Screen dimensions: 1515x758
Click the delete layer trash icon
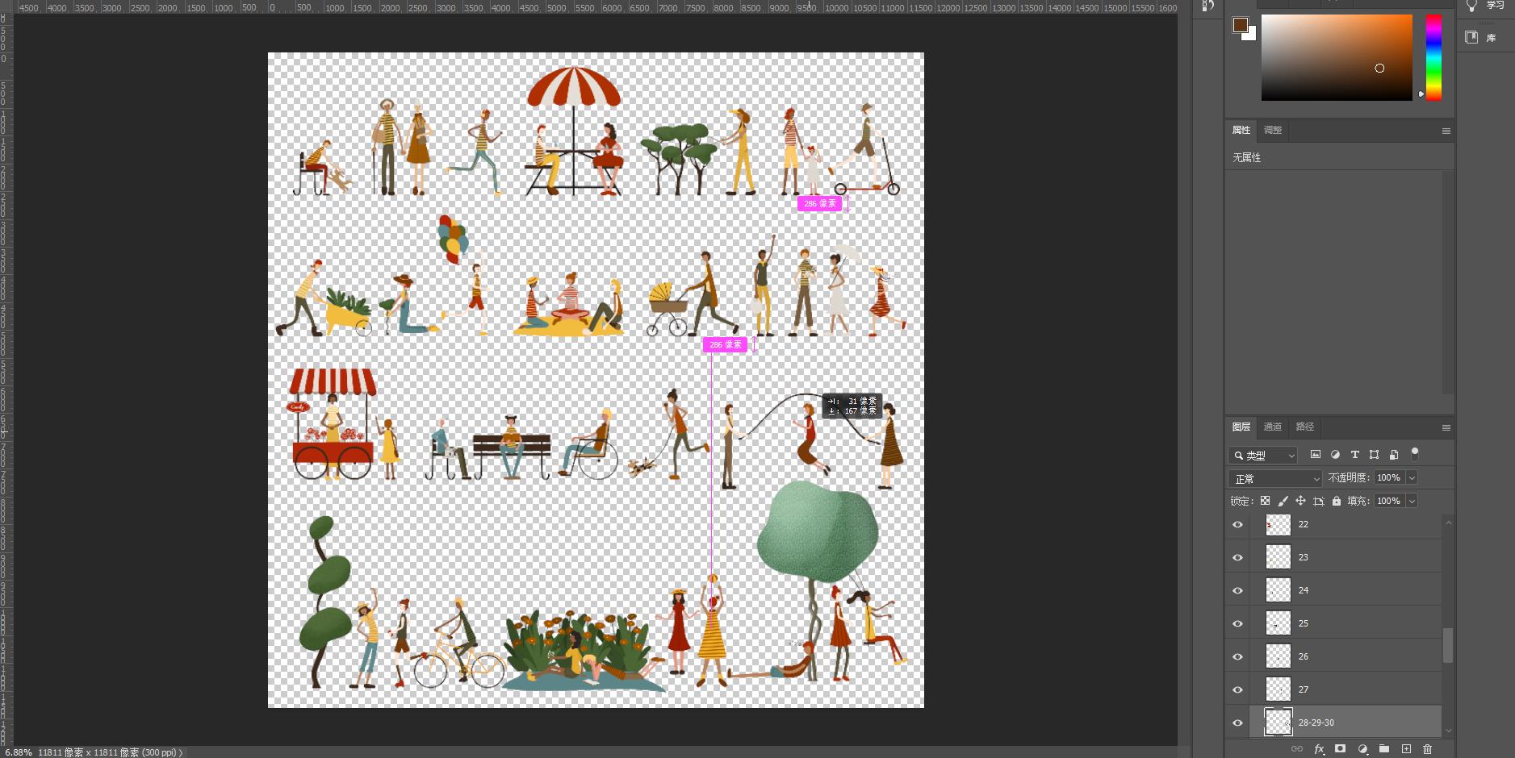(1427, 749)
